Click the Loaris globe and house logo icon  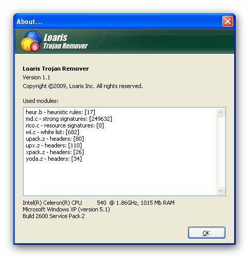click(x=31, y=41)
